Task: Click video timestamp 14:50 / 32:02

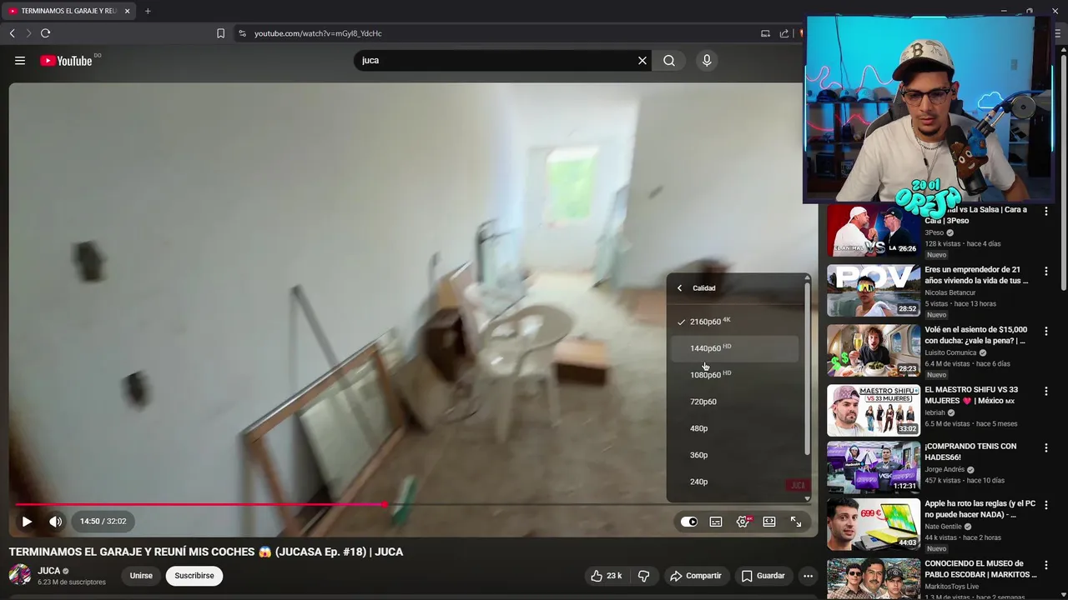Action: click(103, 522)
